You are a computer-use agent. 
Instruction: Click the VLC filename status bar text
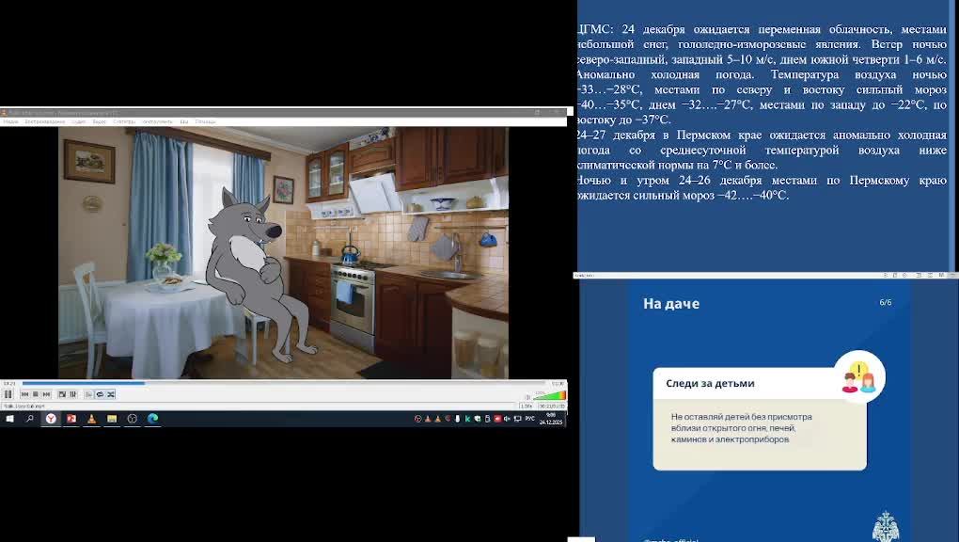(24, 406)
